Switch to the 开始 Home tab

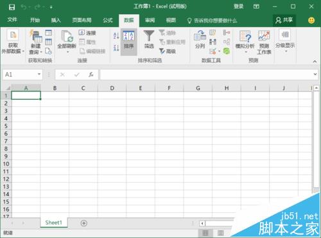(x=35, y=20)
